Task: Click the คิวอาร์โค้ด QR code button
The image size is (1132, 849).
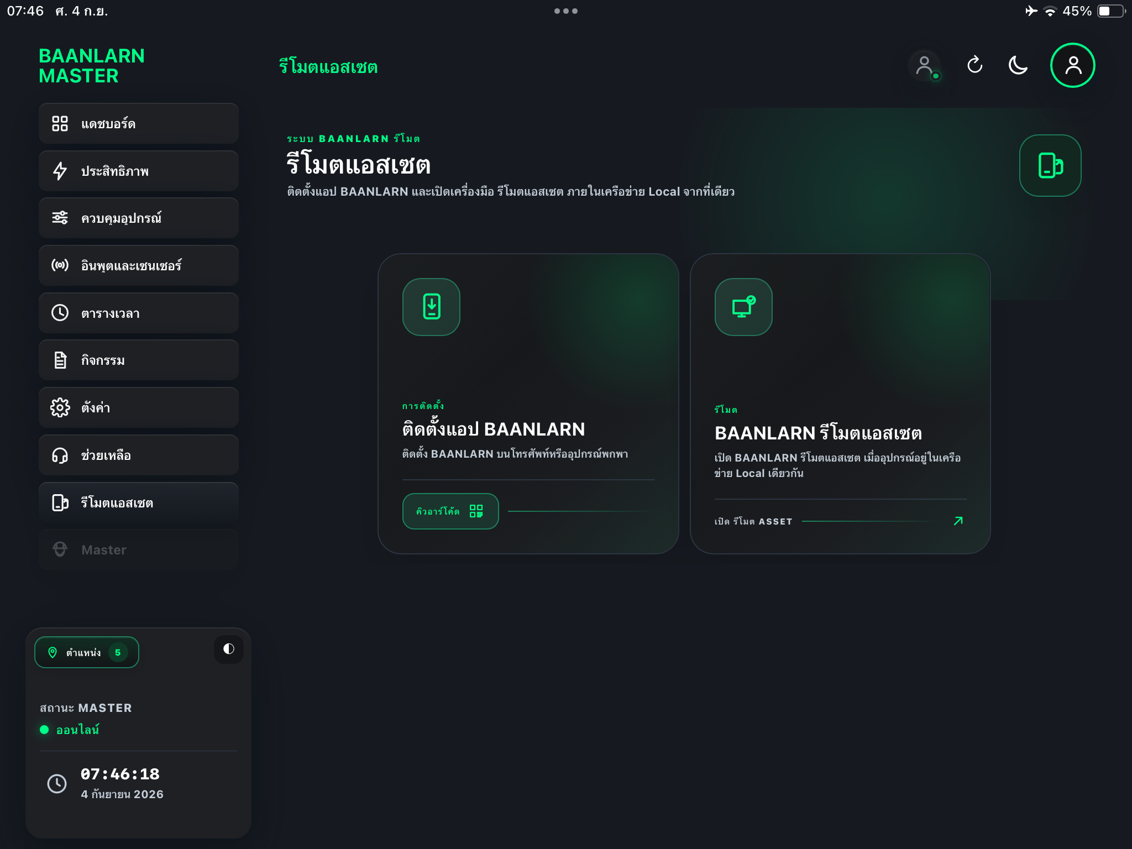Action: click(450, 511)
